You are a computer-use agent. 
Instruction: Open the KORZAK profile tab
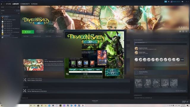[x=34, y=4]
